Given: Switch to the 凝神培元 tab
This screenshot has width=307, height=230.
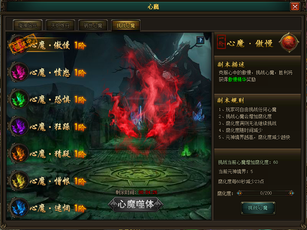Looking at the screenshot, I should (x=28, y=25).
